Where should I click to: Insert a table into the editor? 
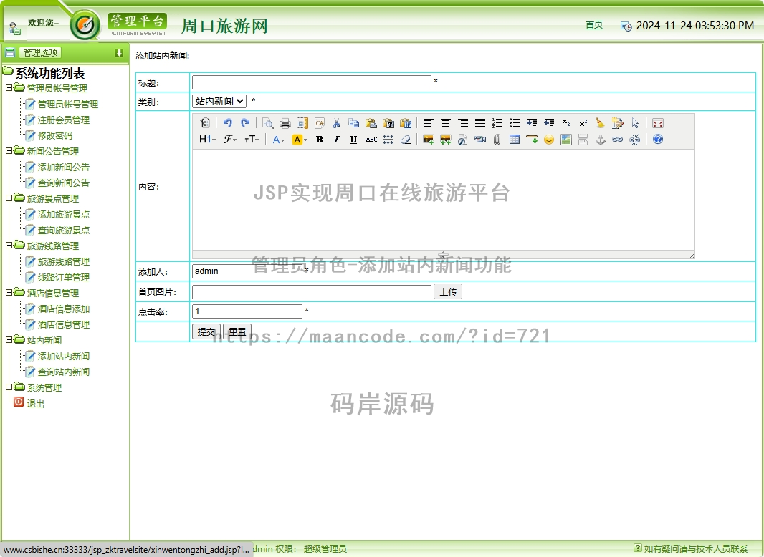tap(515, 140)
